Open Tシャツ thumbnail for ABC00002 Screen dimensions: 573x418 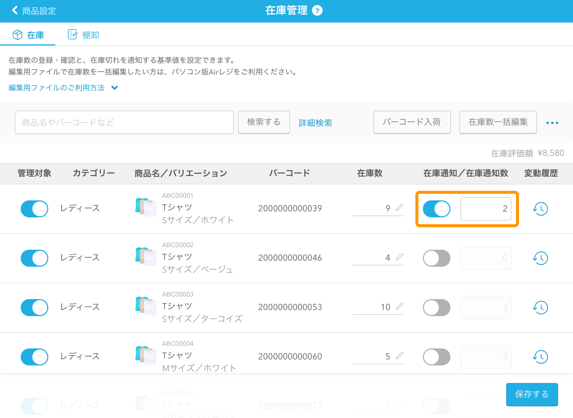[x=146, y=256]
